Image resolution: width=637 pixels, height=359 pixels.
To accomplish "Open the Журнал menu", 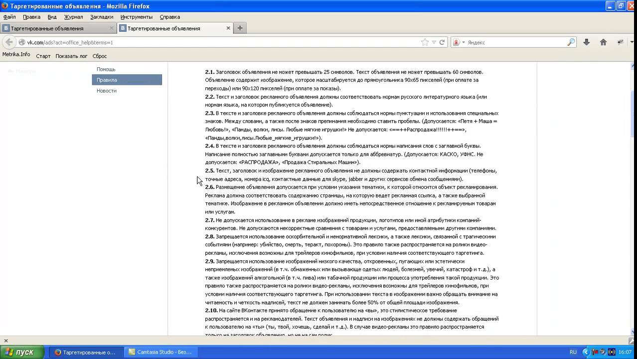I will (x=73, y=17).
